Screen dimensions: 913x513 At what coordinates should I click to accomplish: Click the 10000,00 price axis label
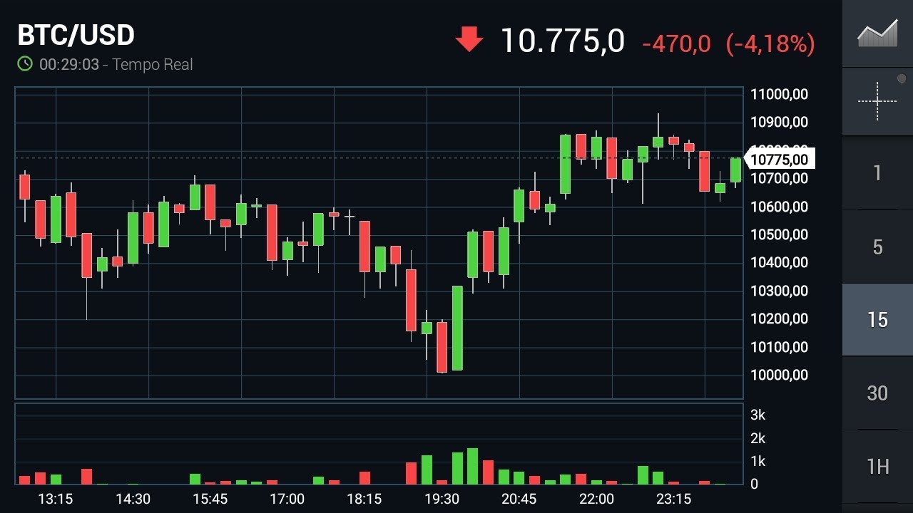(x=780, y=375)
